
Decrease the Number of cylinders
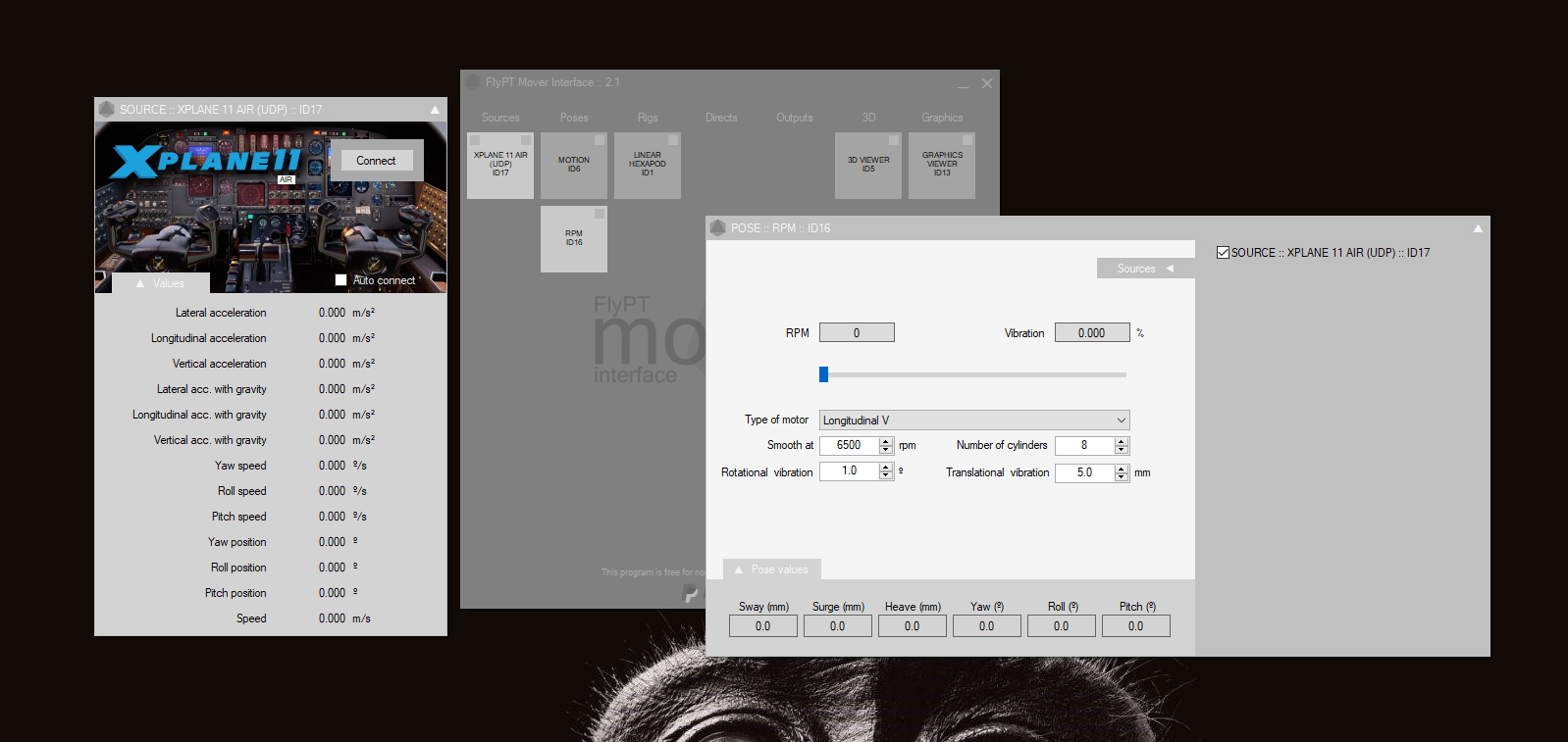pyautogui.click(x=1122, y=449)
